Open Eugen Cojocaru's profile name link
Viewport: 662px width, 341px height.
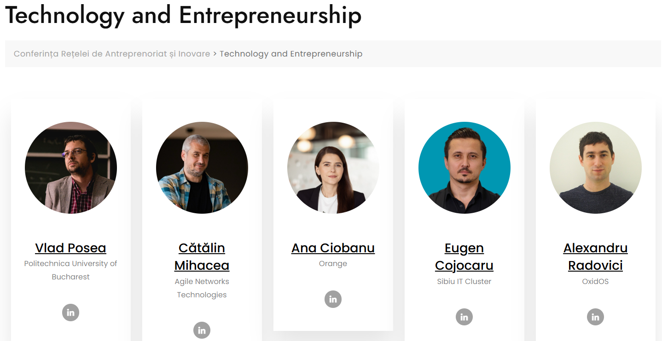464,257
